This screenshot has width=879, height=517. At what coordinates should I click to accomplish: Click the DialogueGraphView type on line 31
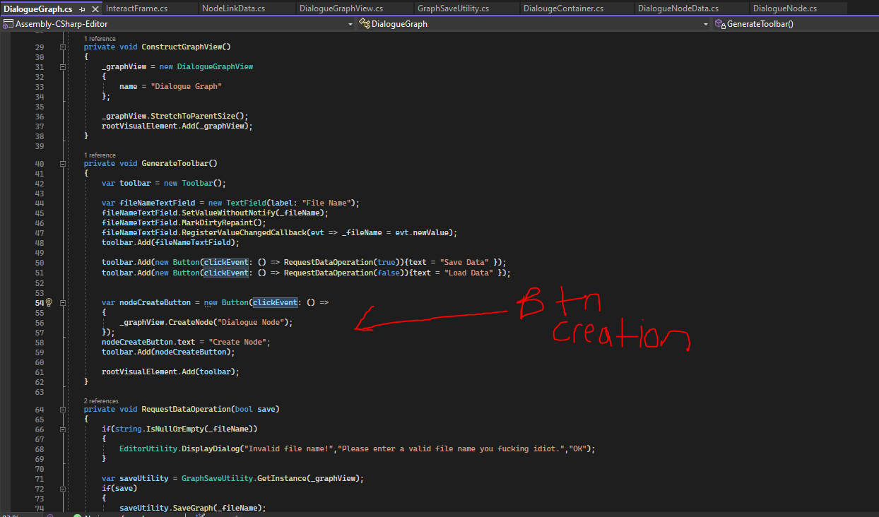tap(215, 66)
